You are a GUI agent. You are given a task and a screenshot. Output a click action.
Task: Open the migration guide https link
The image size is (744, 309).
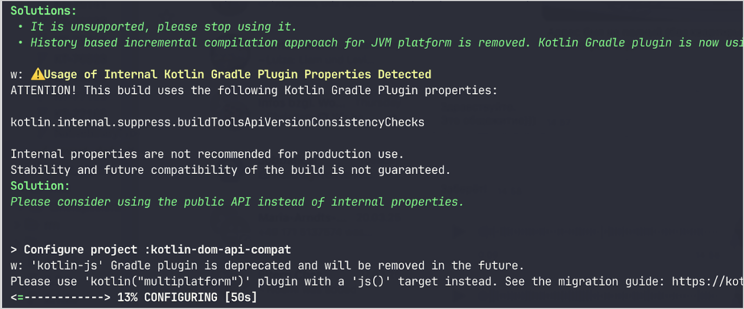pyautogui.click(x=707, y=281)
